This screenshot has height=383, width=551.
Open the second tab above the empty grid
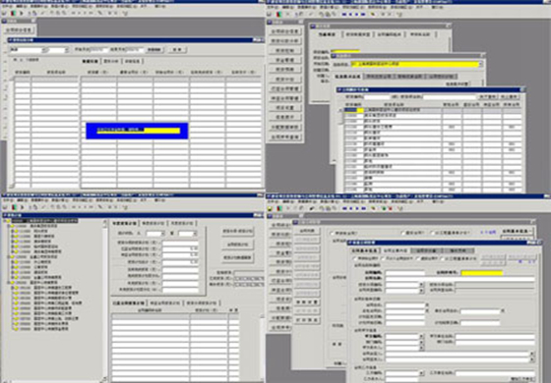tap(111, 61)
